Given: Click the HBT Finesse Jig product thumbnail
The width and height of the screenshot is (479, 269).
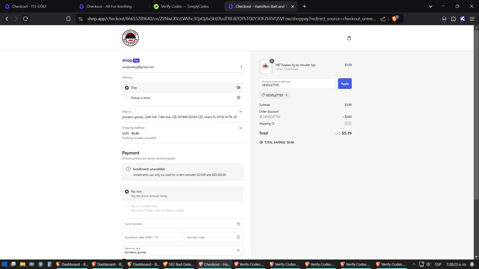Looking at the screenshot, I should coord(266,67).
